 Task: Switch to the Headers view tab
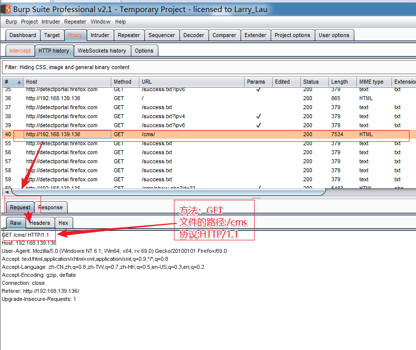coord(40,223)
